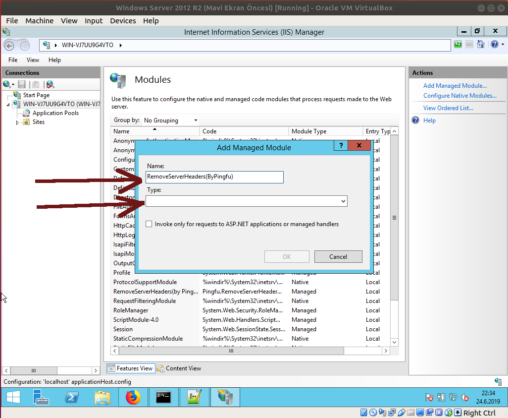Screen dimensions: 508x418
Task: Select Sites in the Connections tree
Action: pyautogui.click(x=39, y=122)
